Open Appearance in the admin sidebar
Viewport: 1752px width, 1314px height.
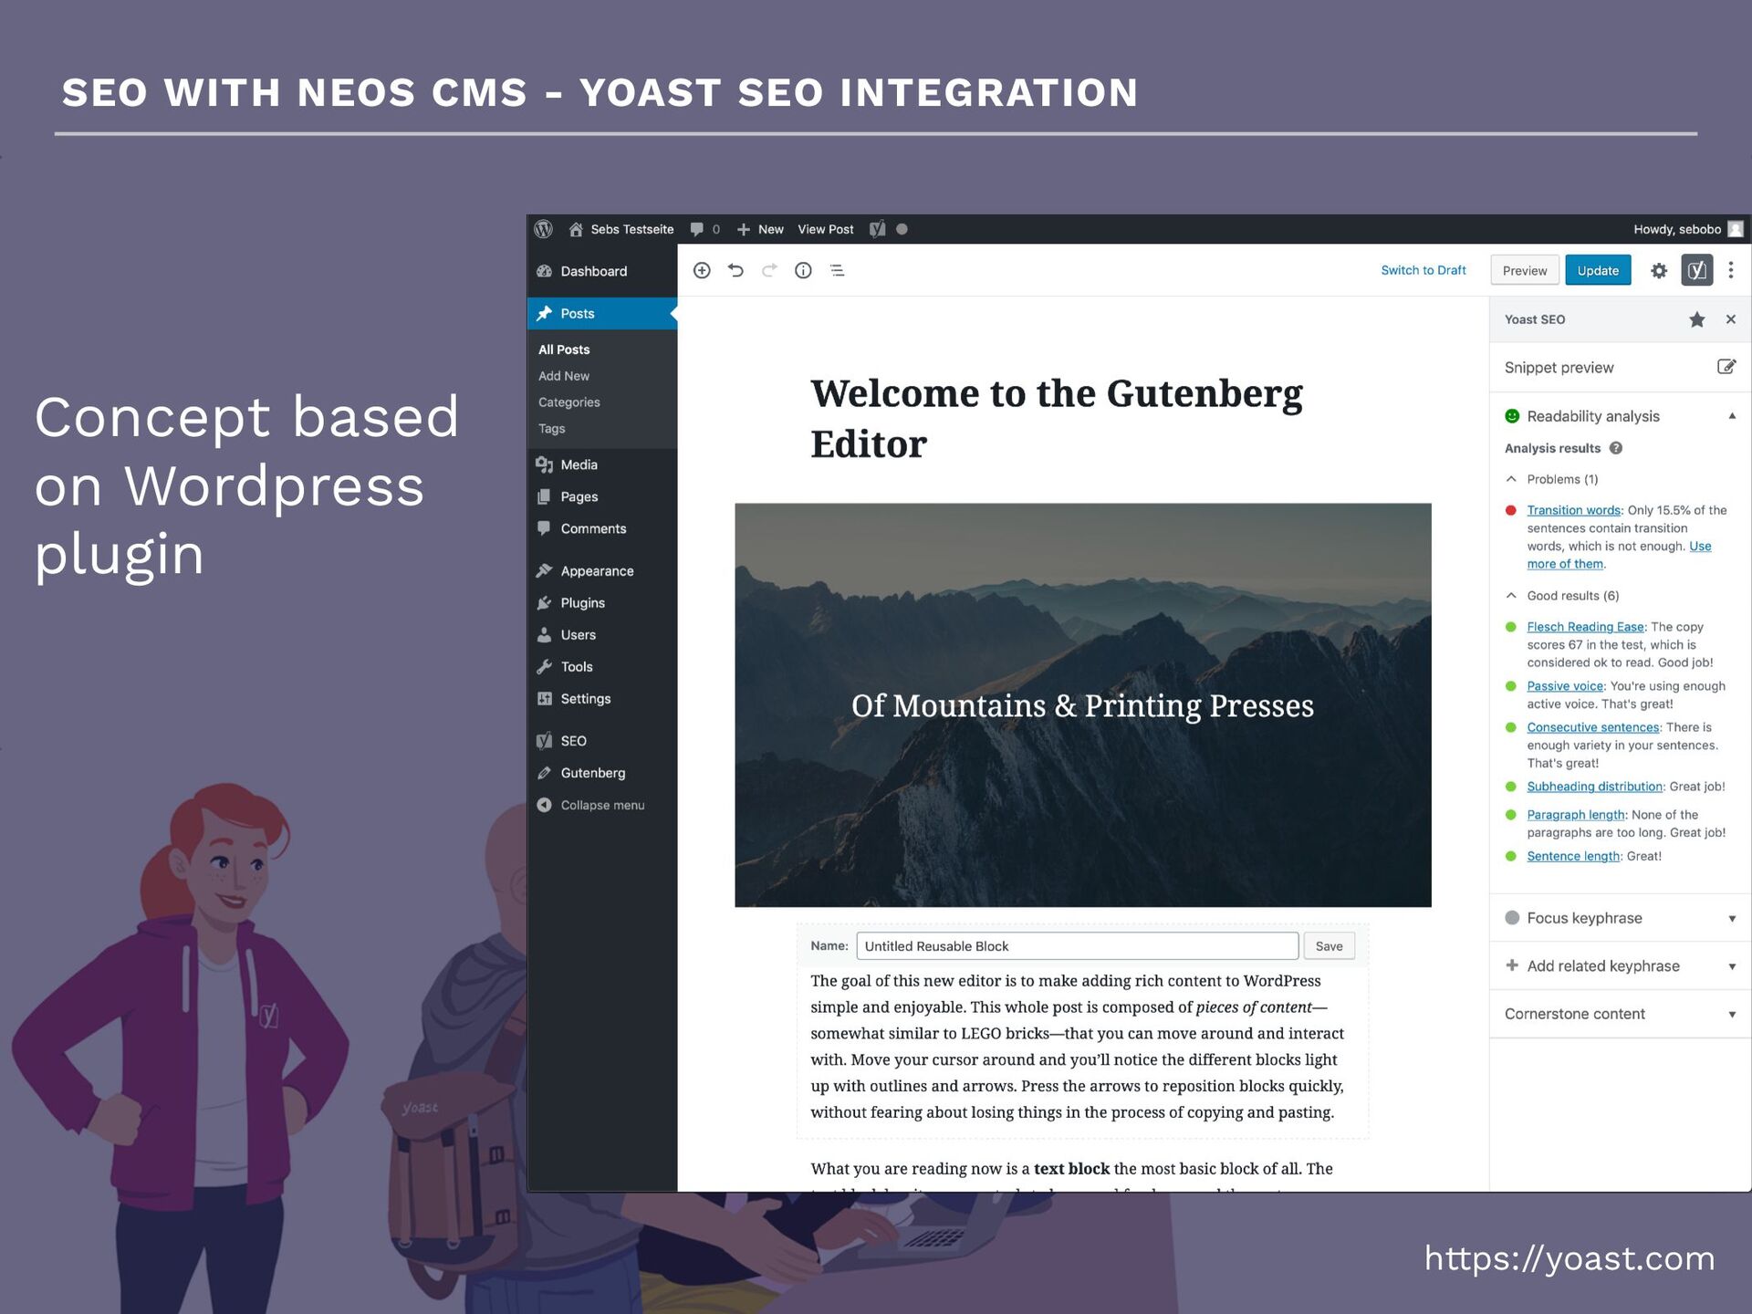pos(602,570)
